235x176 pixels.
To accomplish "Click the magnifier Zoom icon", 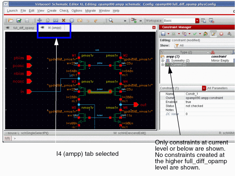I will (x=111, y=21).
